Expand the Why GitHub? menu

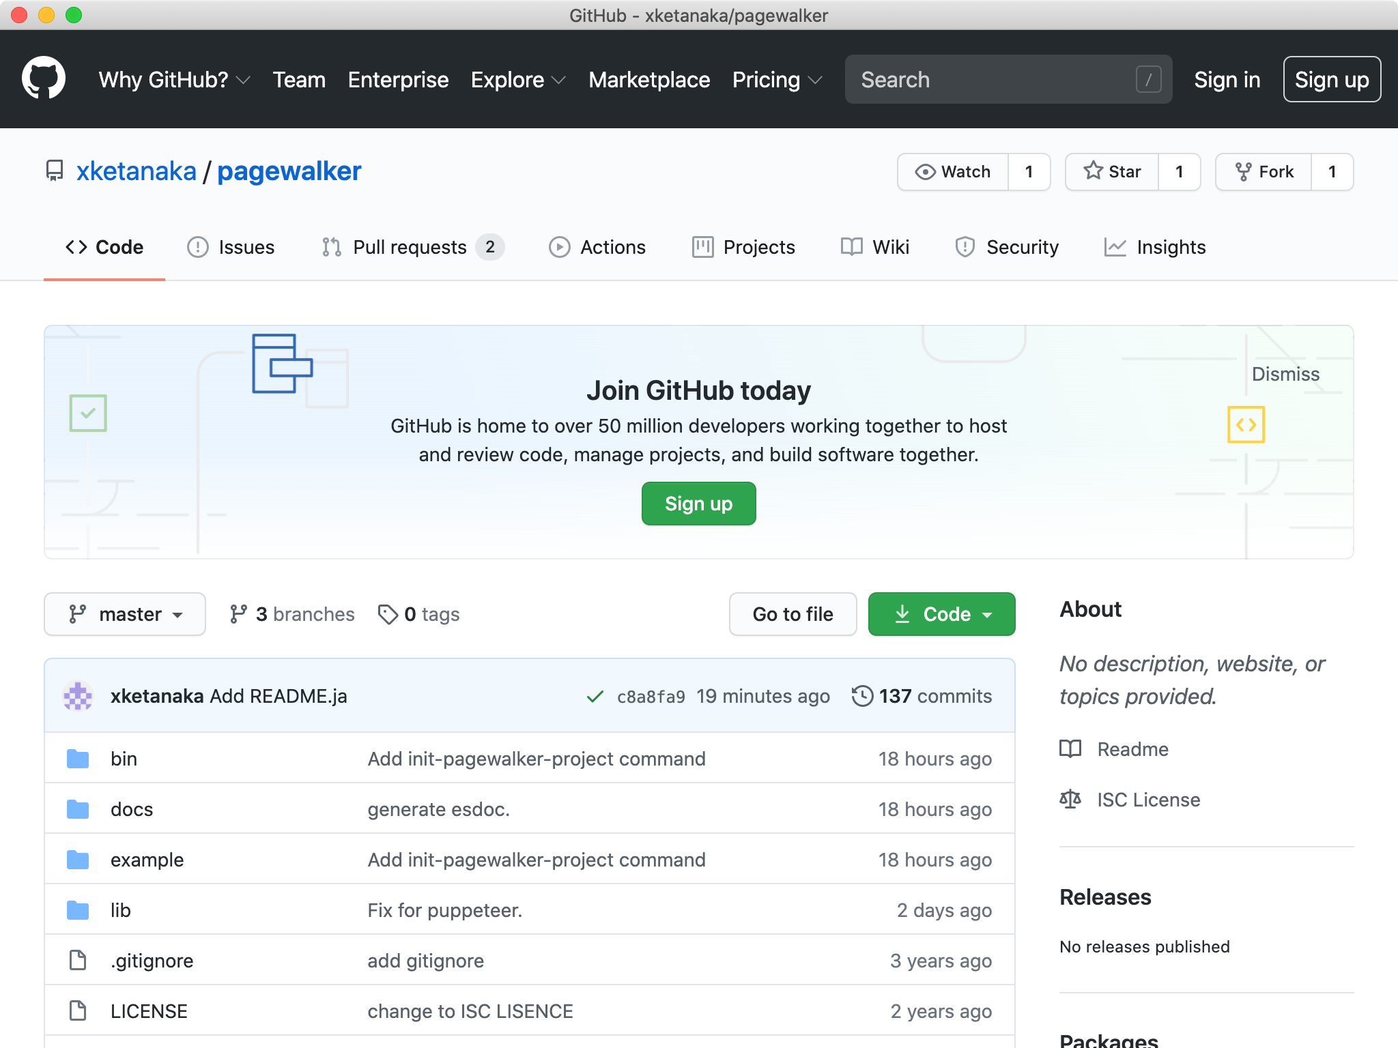click(174, 80)
